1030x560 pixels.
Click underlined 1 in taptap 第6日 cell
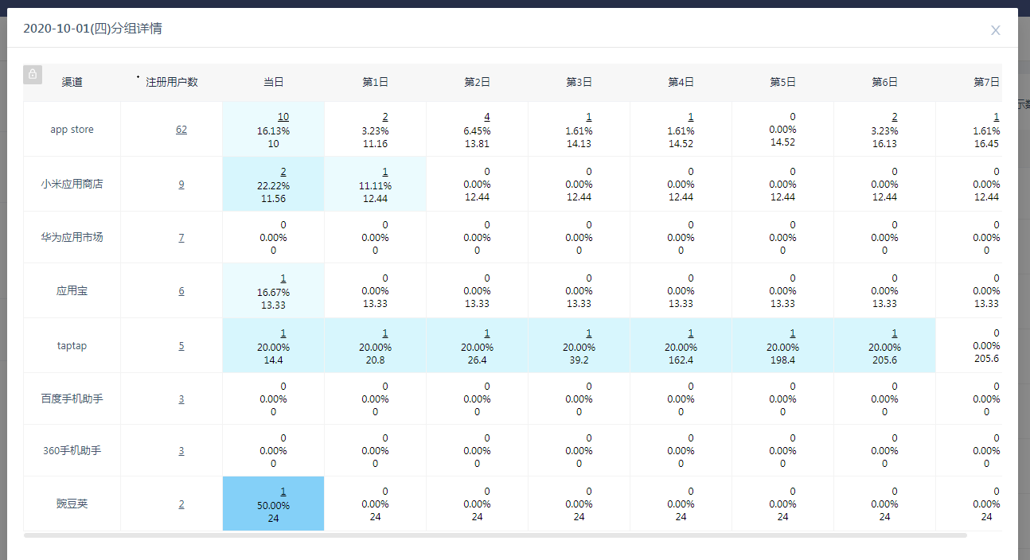[895, 333]
